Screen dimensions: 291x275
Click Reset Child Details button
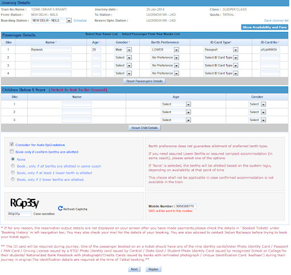[144, 128]
